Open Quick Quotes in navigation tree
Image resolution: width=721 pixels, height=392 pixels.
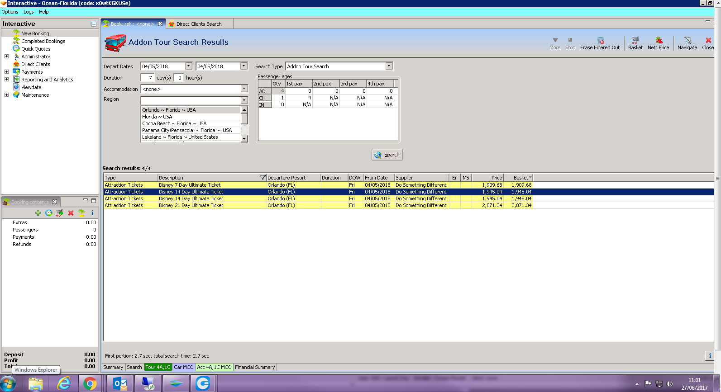click(x=36, y=49)
